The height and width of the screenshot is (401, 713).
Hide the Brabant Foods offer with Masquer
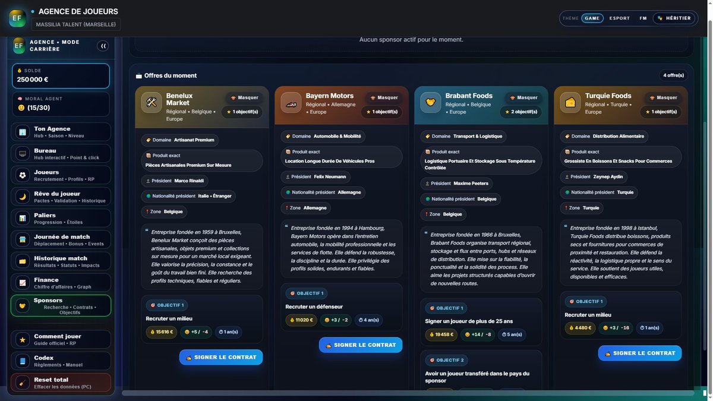pyautogui.click(x=523, y=97)
